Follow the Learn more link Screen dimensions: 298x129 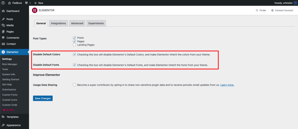pos(227,85)
